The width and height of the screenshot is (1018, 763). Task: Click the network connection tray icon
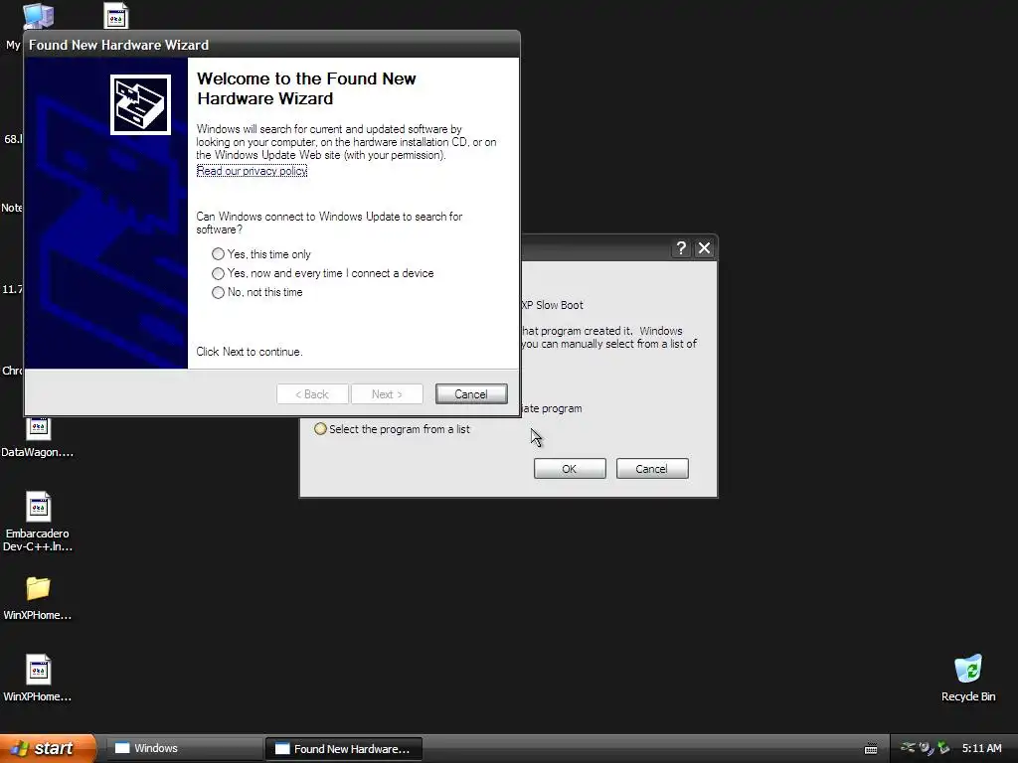coord(908,748)
